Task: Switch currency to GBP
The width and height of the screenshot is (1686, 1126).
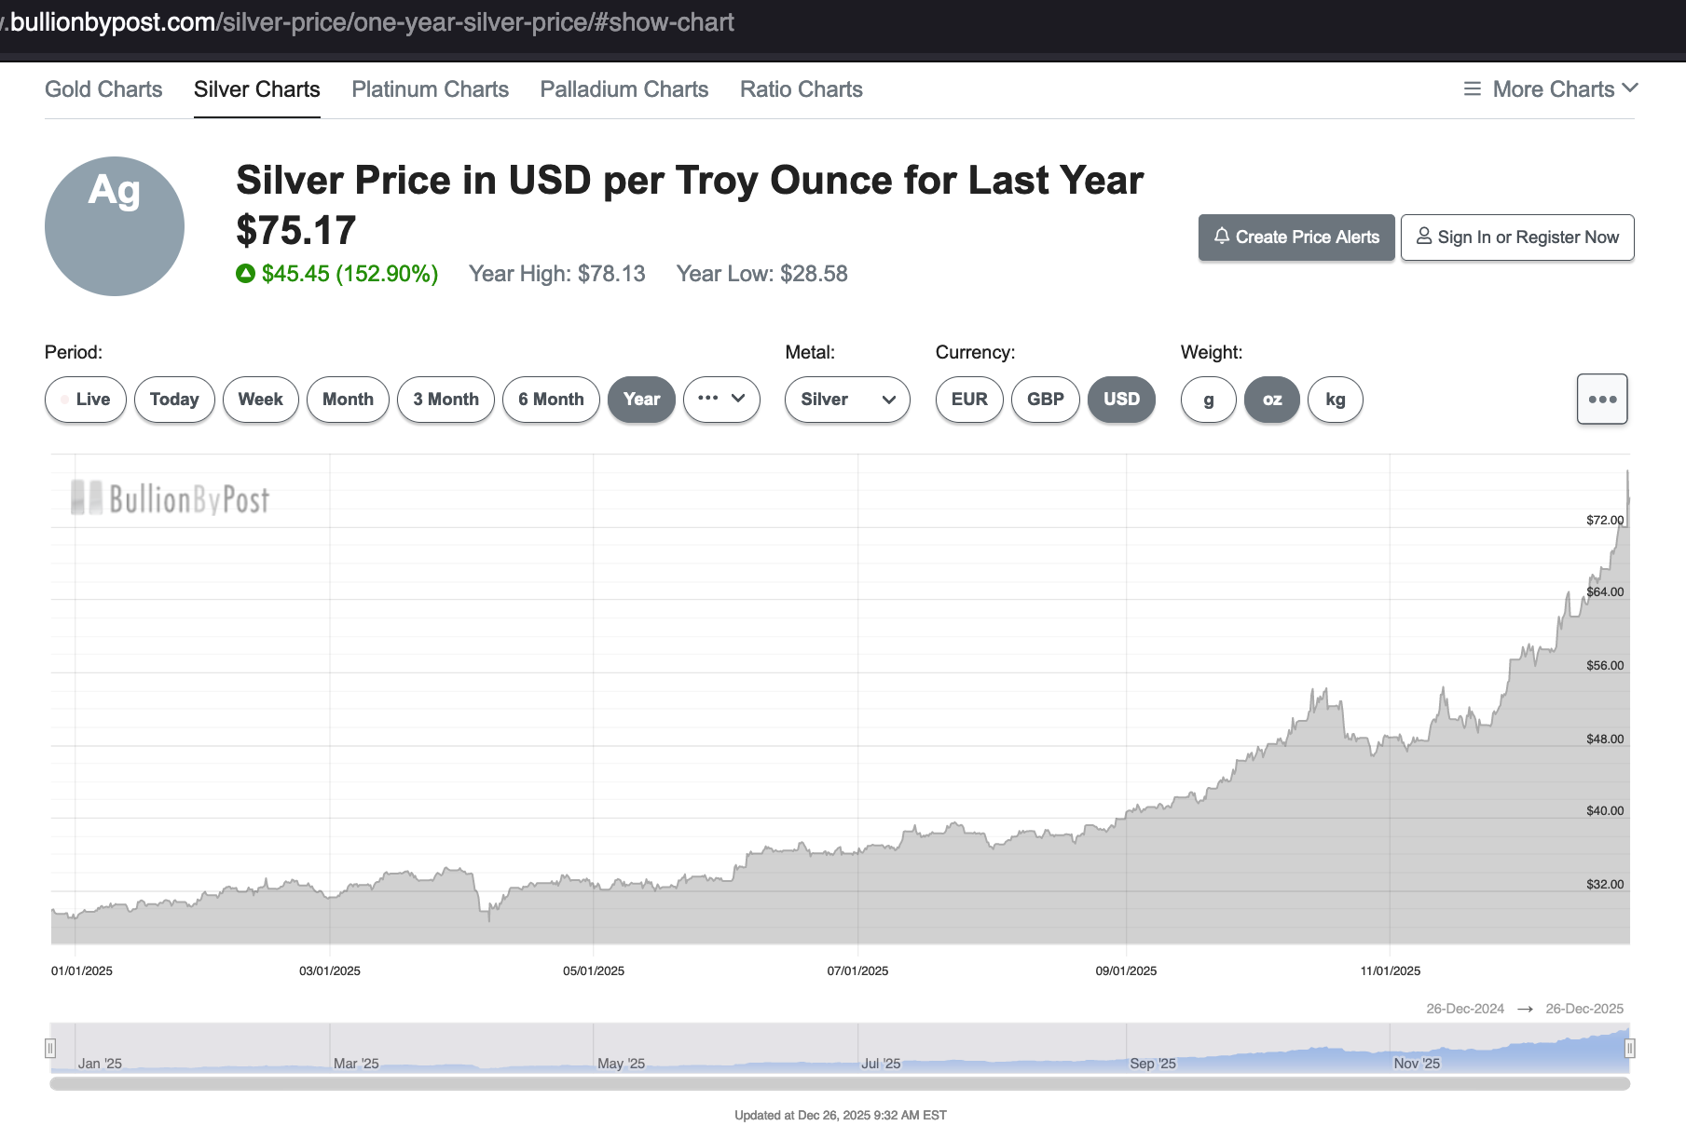Action: point(1045,400)
